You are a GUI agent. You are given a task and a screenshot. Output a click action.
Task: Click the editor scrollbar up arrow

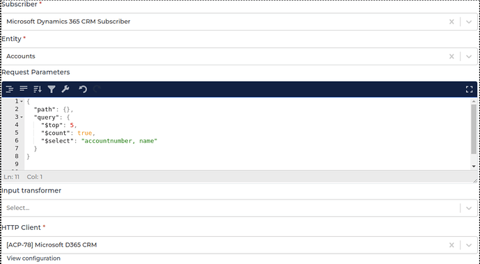(474, 101)
